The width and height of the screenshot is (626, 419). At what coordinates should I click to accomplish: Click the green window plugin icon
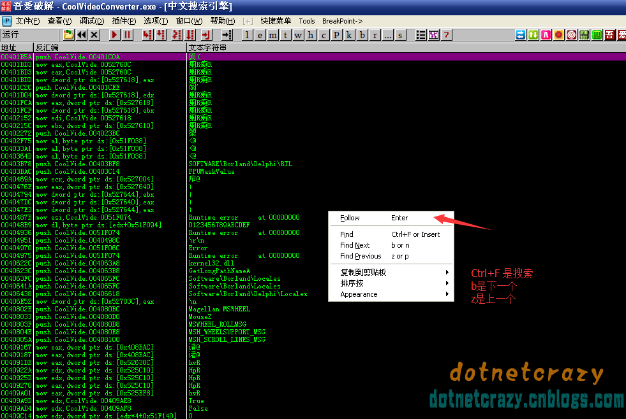pos(597,35)
